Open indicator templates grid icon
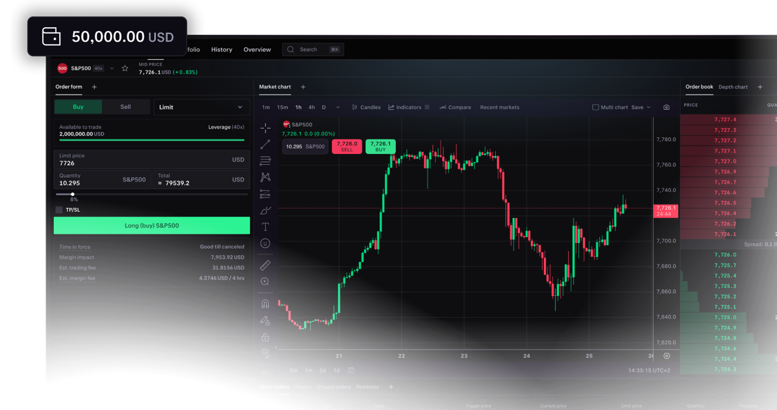 click(x=427, y=108)
